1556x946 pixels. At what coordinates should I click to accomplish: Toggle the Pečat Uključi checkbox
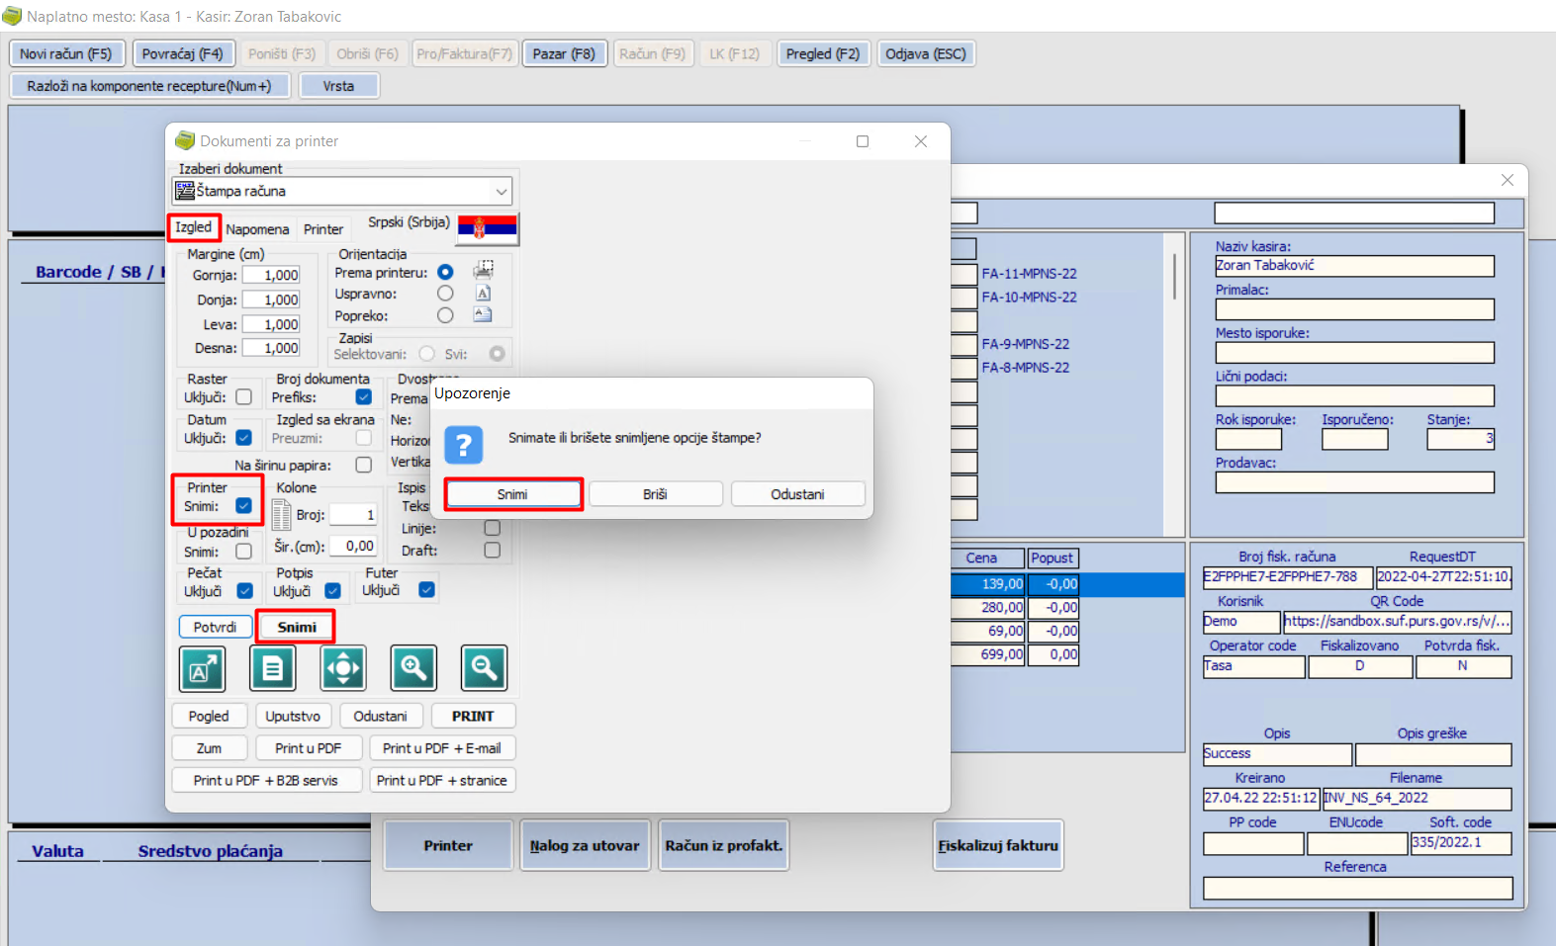245,591
